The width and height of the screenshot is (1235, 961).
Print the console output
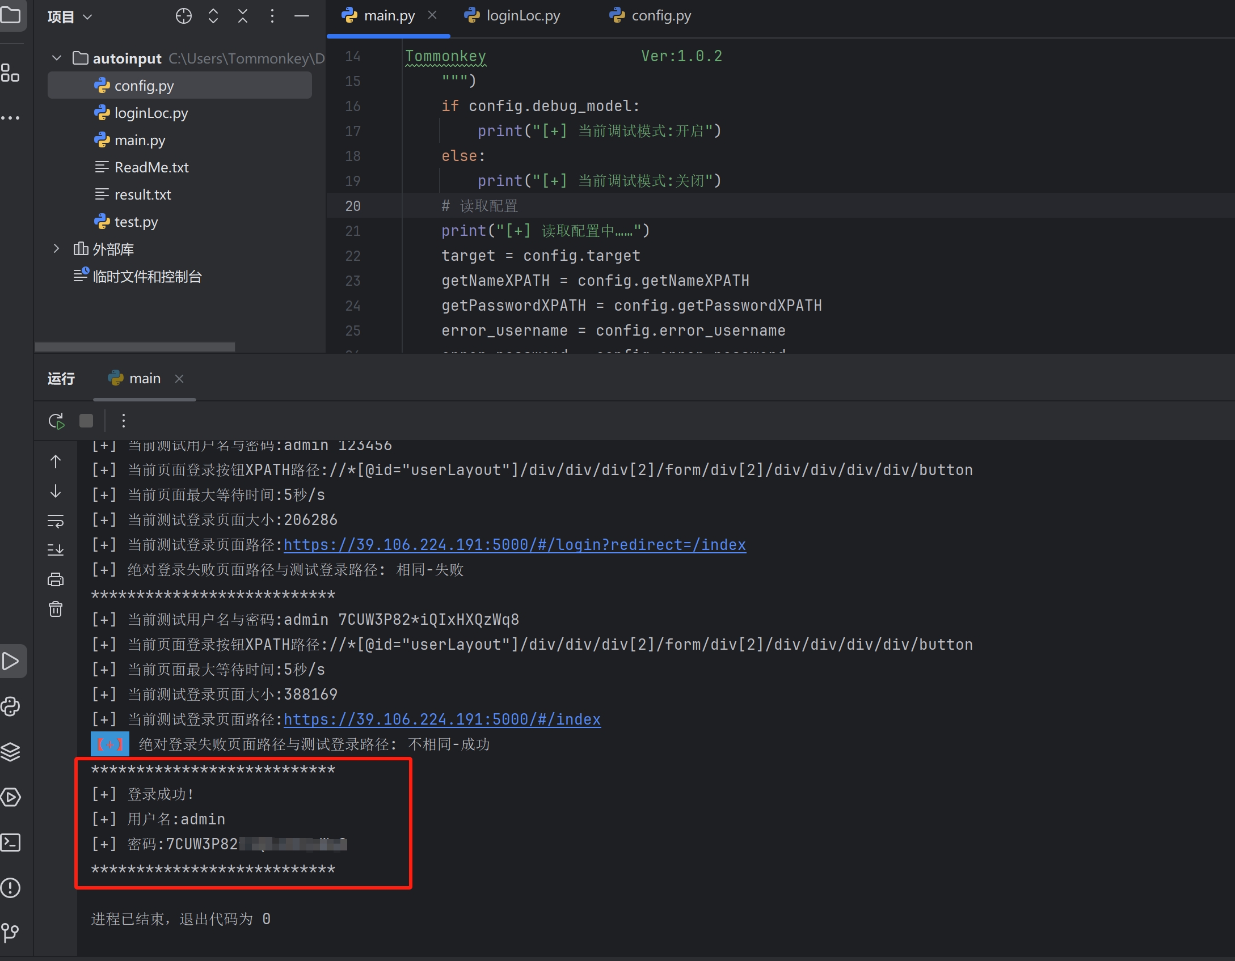[x=56, y=579]
